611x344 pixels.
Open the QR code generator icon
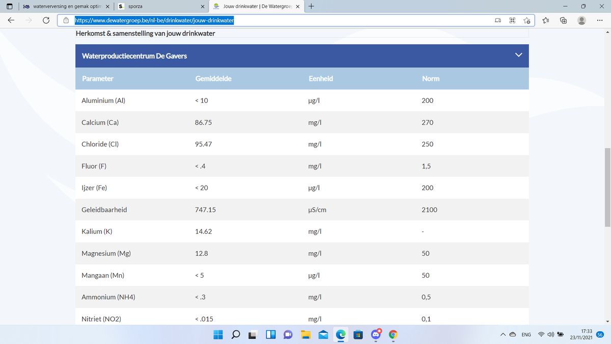click(x=512, y=21)
